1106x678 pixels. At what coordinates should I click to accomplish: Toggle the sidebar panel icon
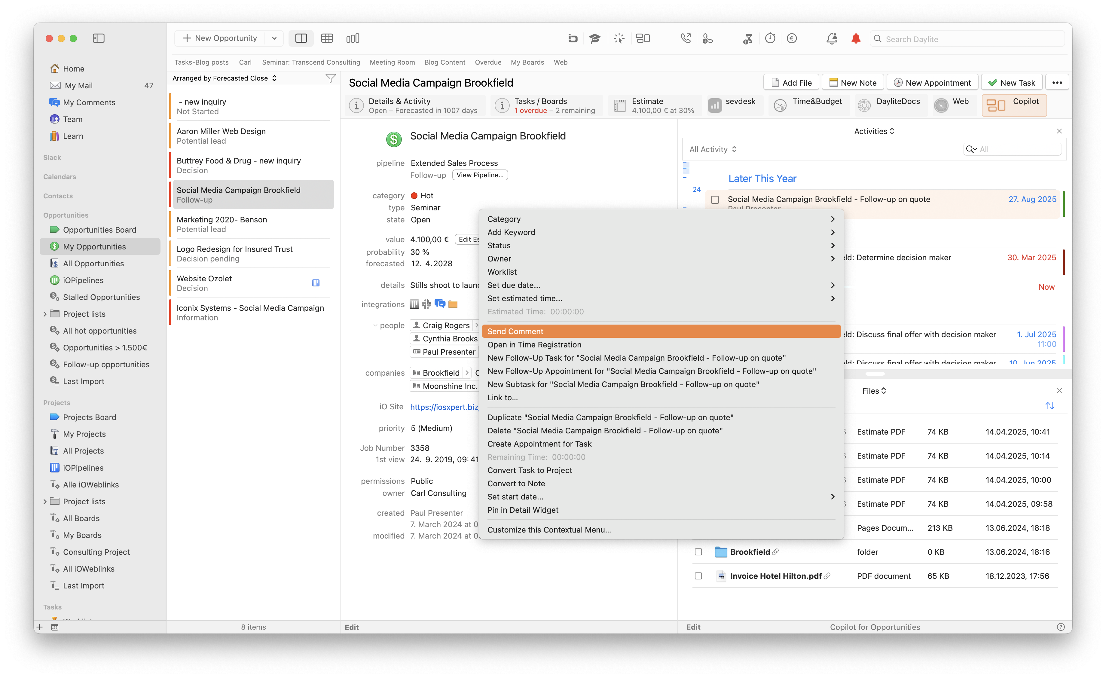[98, 38]
